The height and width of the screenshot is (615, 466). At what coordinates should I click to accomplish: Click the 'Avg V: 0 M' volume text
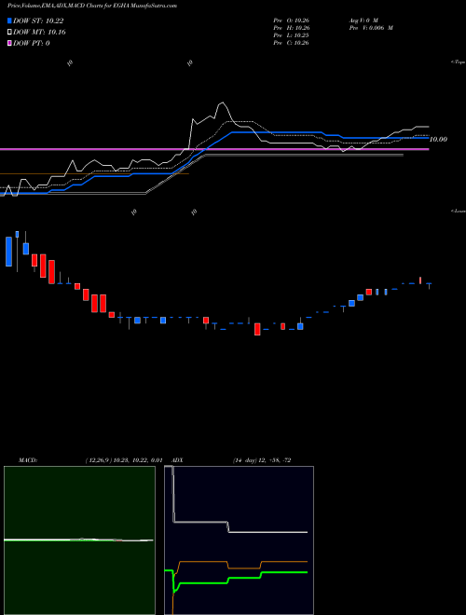click(x=363, y=20)
